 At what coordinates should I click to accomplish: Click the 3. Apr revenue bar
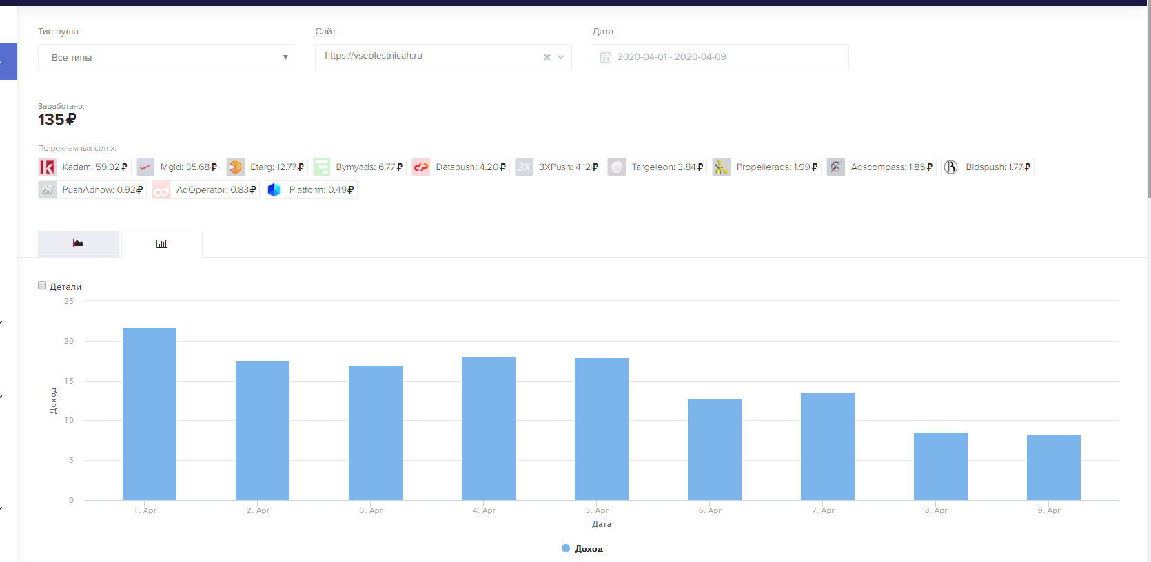point(376,433)
